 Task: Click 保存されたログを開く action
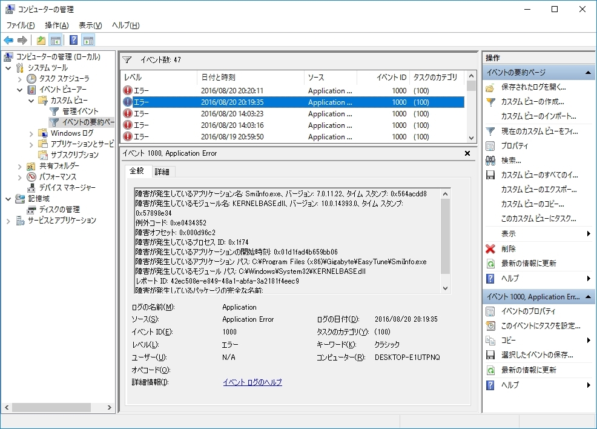533,87
